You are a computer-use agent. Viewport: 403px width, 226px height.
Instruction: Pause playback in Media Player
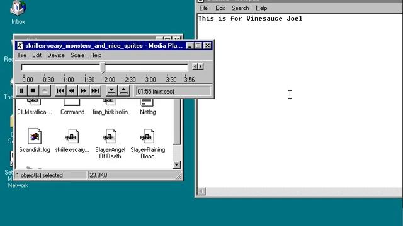point(21,90)
